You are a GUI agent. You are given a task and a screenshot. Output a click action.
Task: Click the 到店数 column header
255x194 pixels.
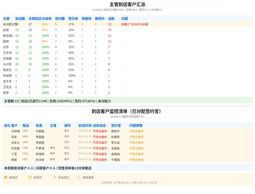pos(20,19)
